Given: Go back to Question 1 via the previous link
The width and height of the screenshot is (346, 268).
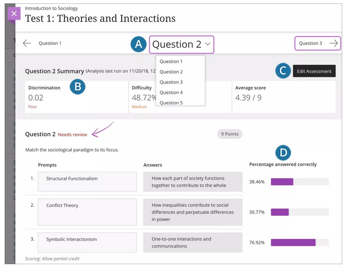Looking at the screenshot, I should point(50,43).
